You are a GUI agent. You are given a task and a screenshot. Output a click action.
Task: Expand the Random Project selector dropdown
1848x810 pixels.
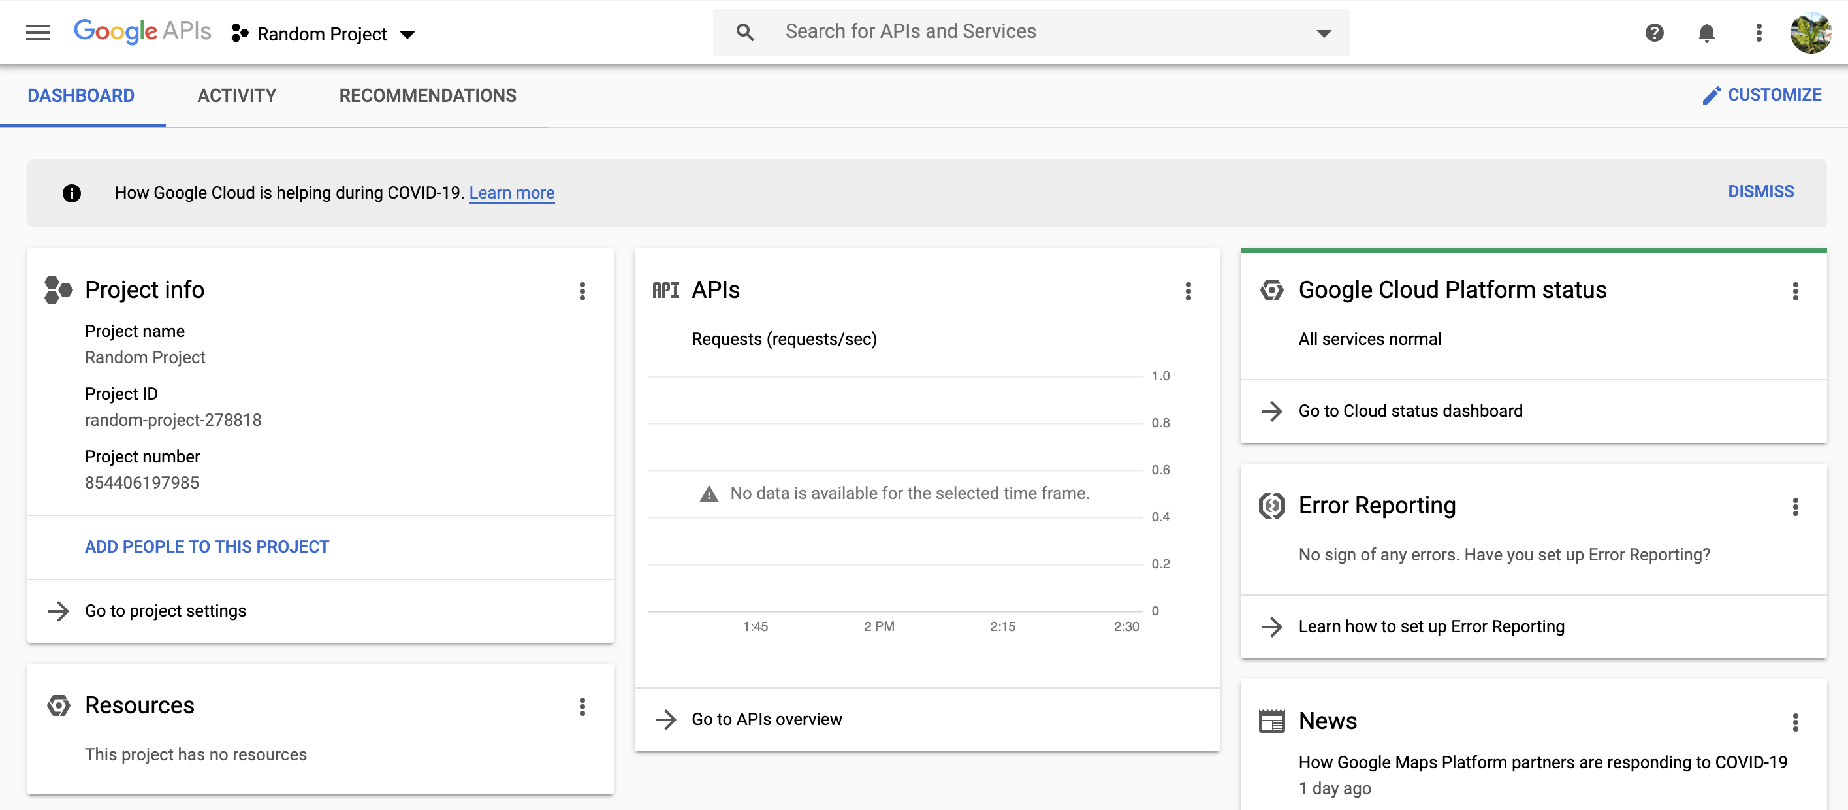(407, 35)
